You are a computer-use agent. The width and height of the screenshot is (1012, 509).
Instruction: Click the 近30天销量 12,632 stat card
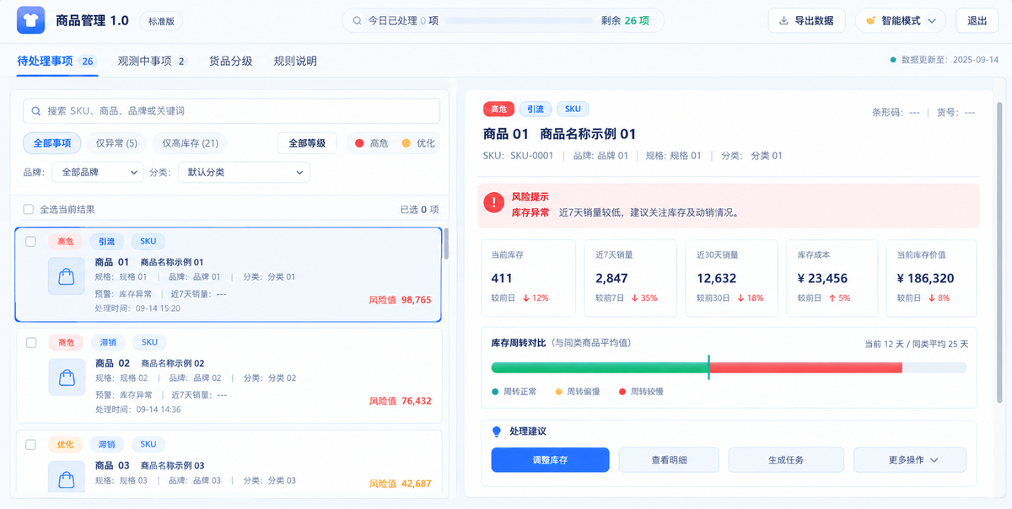click(x=731, y=277)
